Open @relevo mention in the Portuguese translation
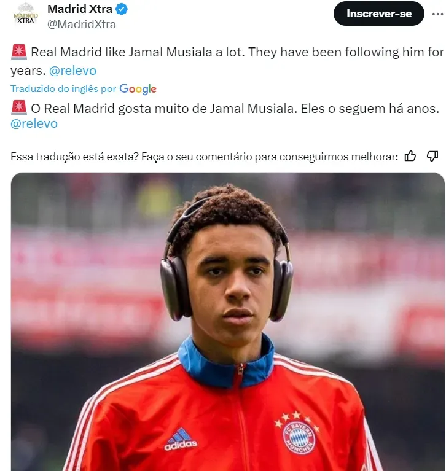The width and height of the screenshot is (446, 471). (34, 123)
